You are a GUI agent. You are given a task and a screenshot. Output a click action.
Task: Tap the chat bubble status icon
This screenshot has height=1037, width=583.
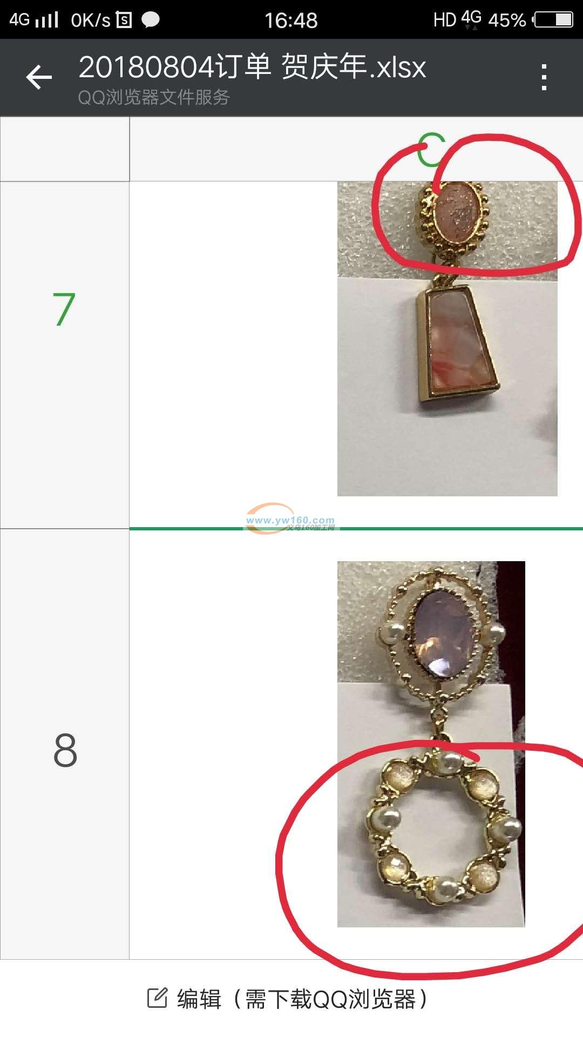coord(151,20)
